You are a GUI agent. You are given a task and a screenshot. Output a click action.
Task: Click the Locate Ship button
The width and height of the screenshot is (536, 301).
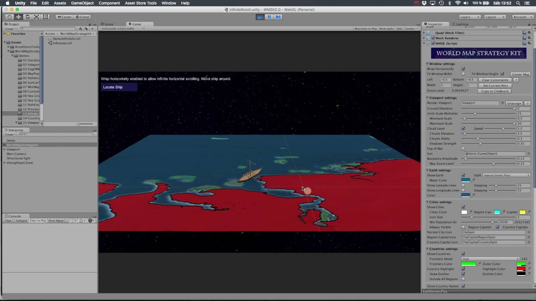(x=119, y=87)
